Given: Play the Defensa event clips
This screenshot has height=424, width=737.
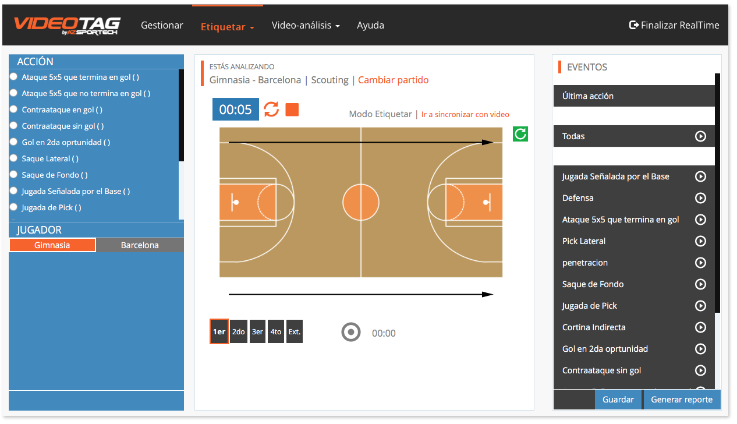Looking at the screenshot, I should tap(700, 198).
